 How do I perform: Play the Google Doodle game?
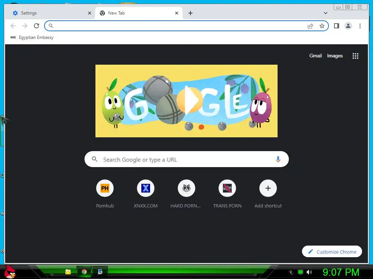click(x=189, y=100)
